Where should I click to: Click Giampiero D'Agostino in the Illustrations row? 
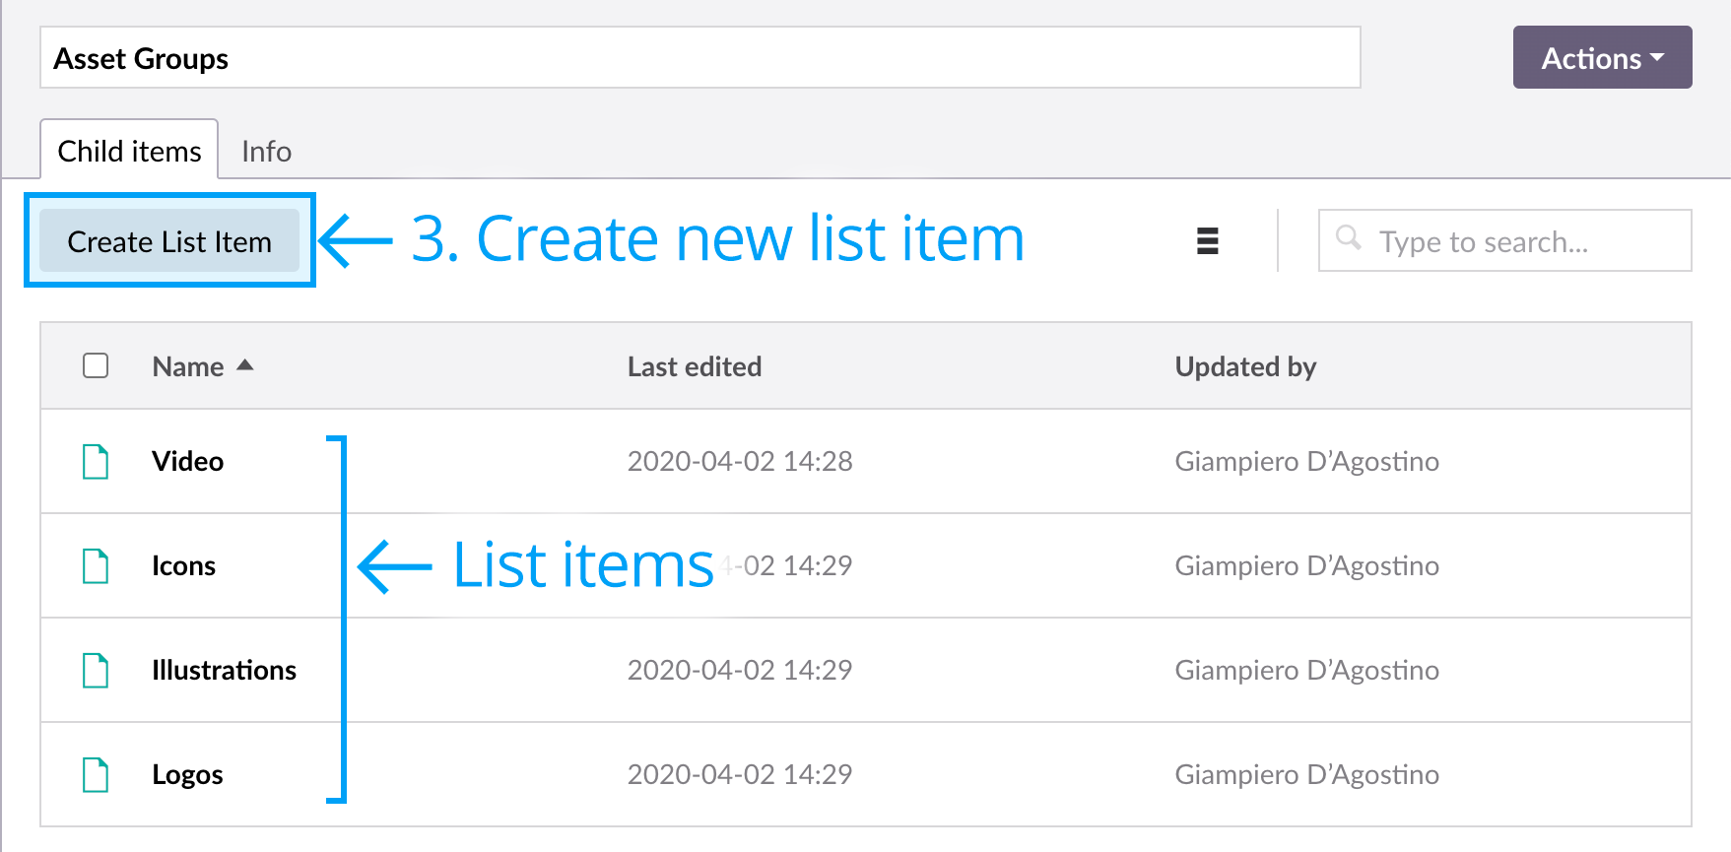point(1306,670)
